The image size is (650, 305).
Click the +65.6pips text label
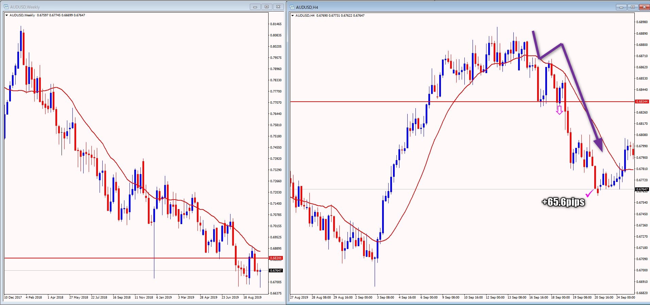click(563, 202)
